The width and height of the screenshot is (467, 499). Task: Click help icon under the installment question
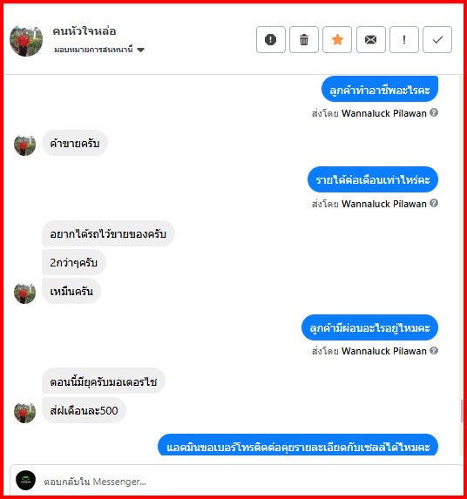(434, 350)
